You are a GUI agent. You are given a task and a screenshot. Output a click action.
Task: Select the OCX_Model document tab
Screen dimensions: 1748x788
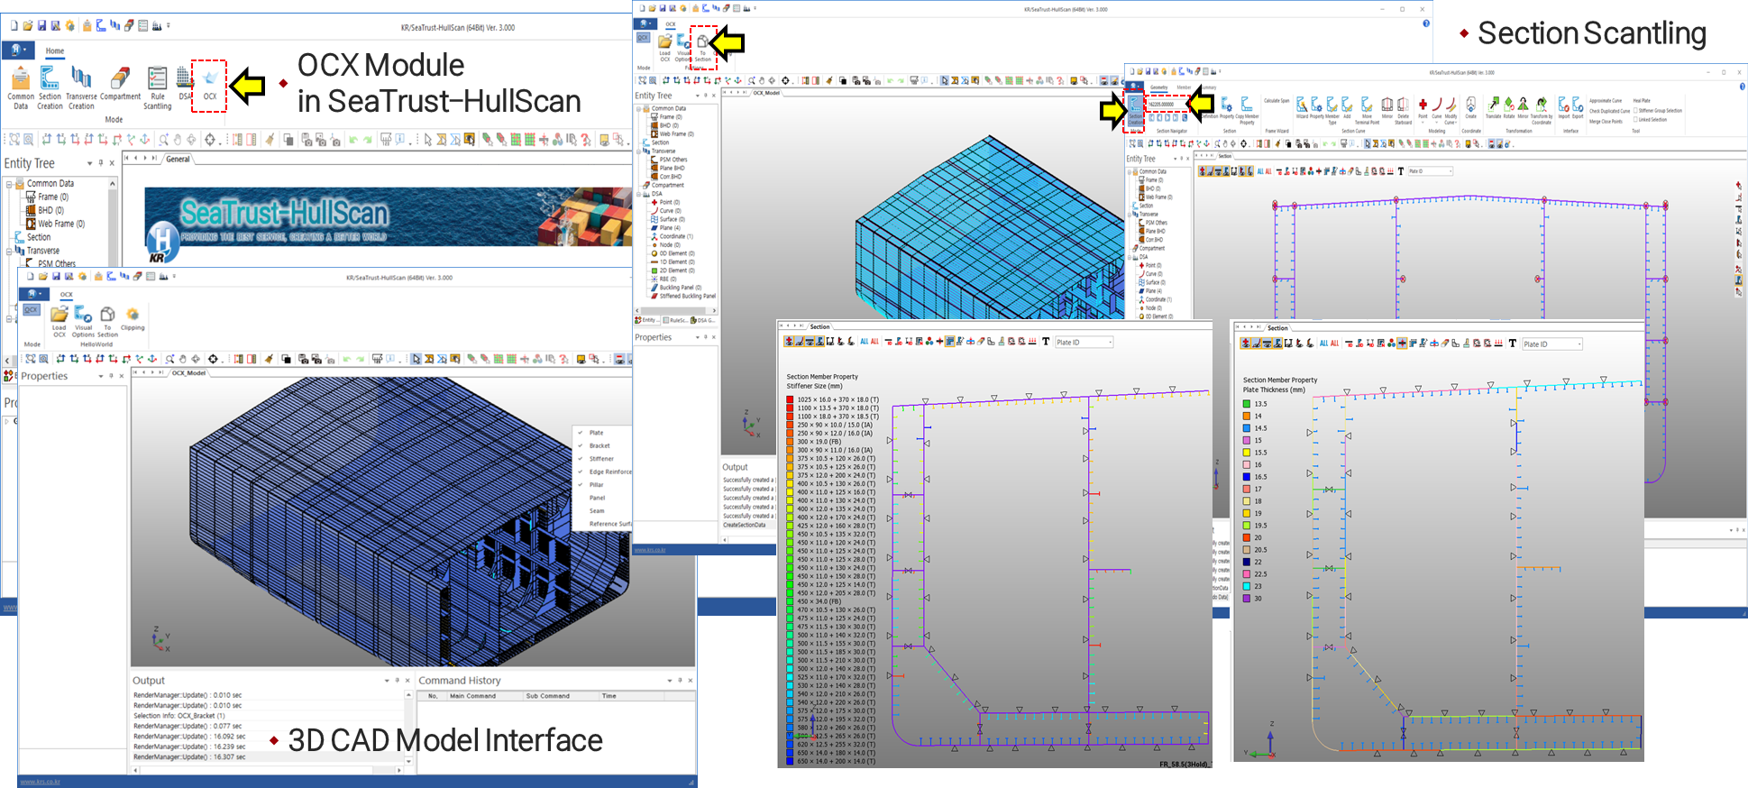click(188, 372)
